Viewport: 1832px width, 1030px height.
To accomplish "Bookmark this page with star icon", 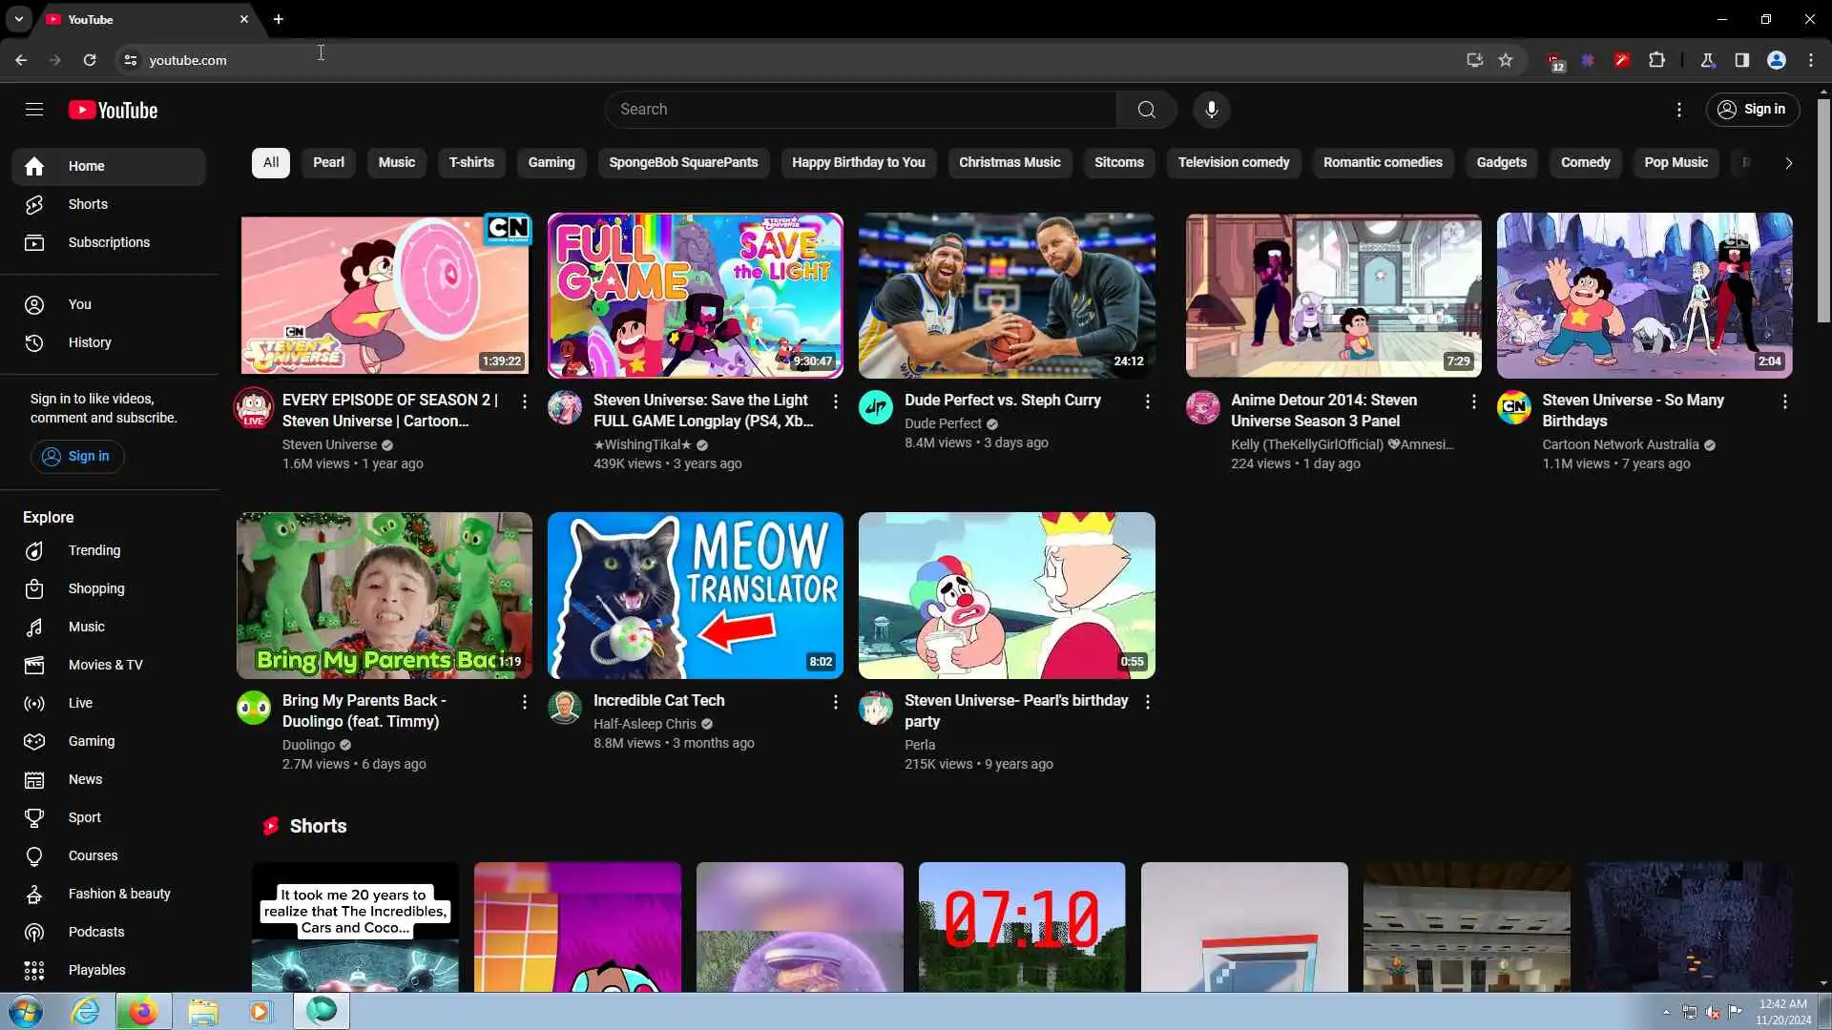I will [x=1506, y=60].
